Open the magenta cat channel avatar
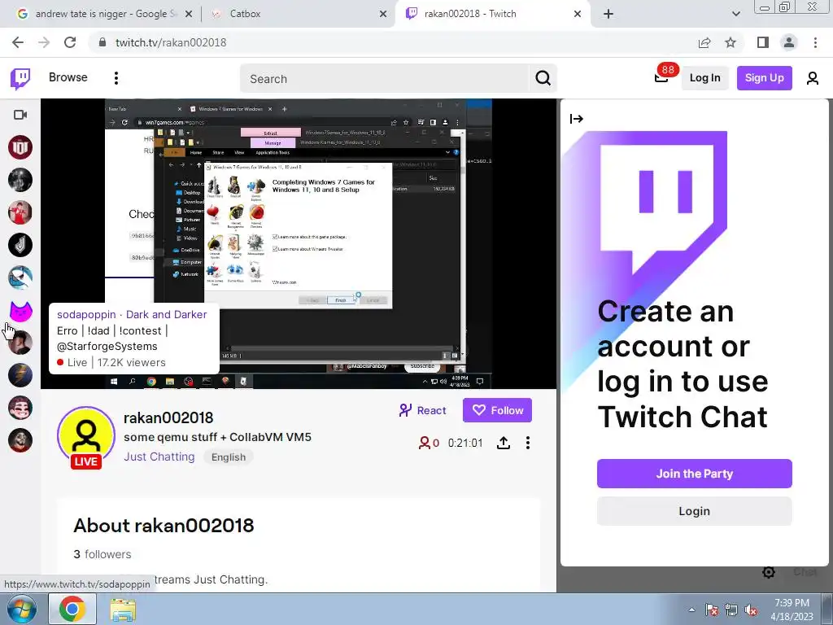The height and width of the screenshot is (625, 833). coord(20,310)
